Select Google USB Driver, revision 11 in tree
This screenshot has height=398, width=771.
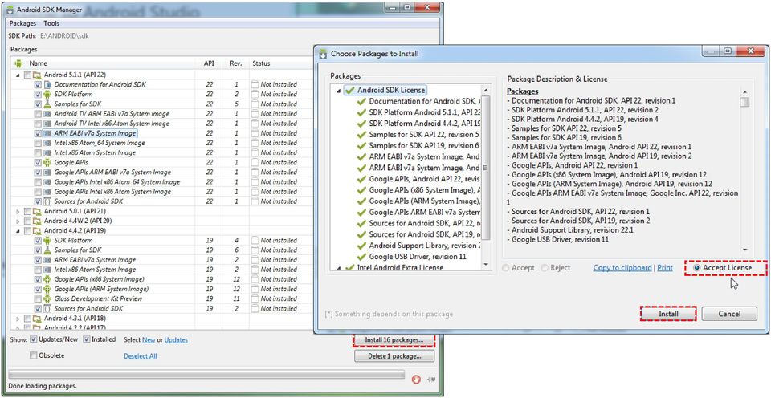418,257
